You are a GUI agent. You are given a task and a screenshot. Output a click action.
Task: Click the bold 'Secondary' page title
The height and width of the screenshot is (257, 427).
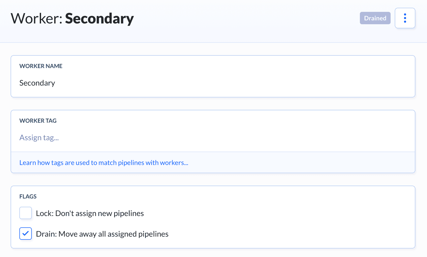[99, 19]
